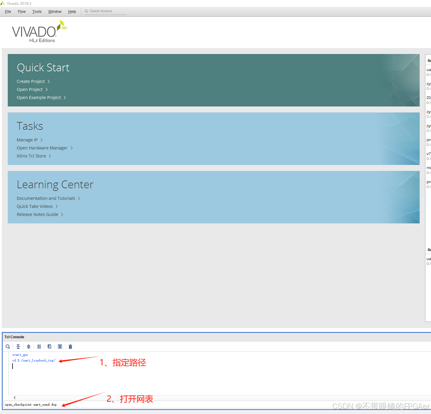Click the Open Example Project link
Image resolution: width=431 pixels, height=414 pixels.
pos(39,98)
